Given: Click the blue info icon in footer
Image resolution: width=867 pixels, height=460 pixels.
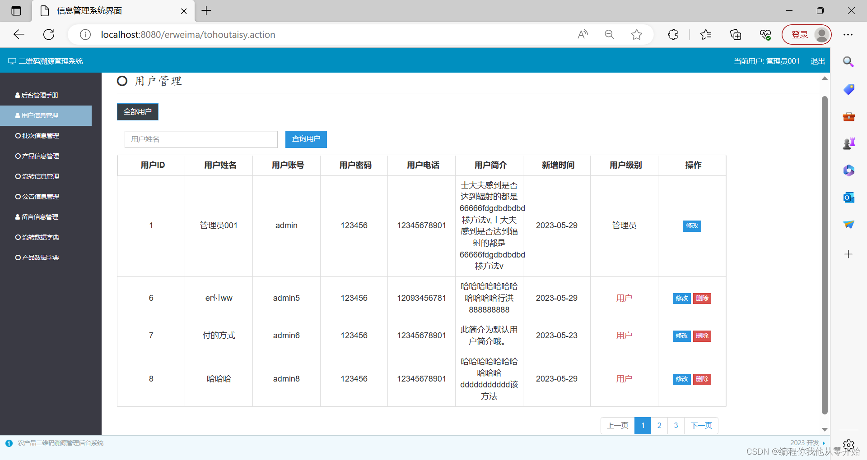Looking at the screenshot, I should [9, 443].
